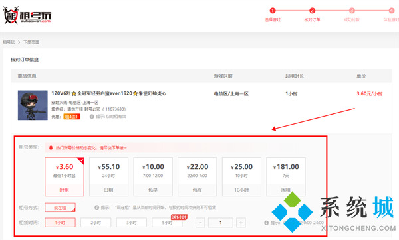The height and width of the screenshot is (240, 399).
Task: Click the 商品信息 column header
Action: [27, 76]
